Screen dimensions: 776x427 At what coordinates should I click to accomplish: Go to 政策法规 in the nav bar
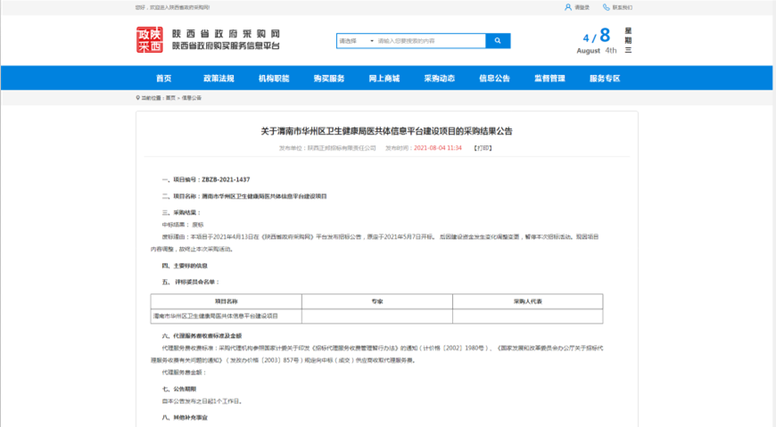pos(219,78)
